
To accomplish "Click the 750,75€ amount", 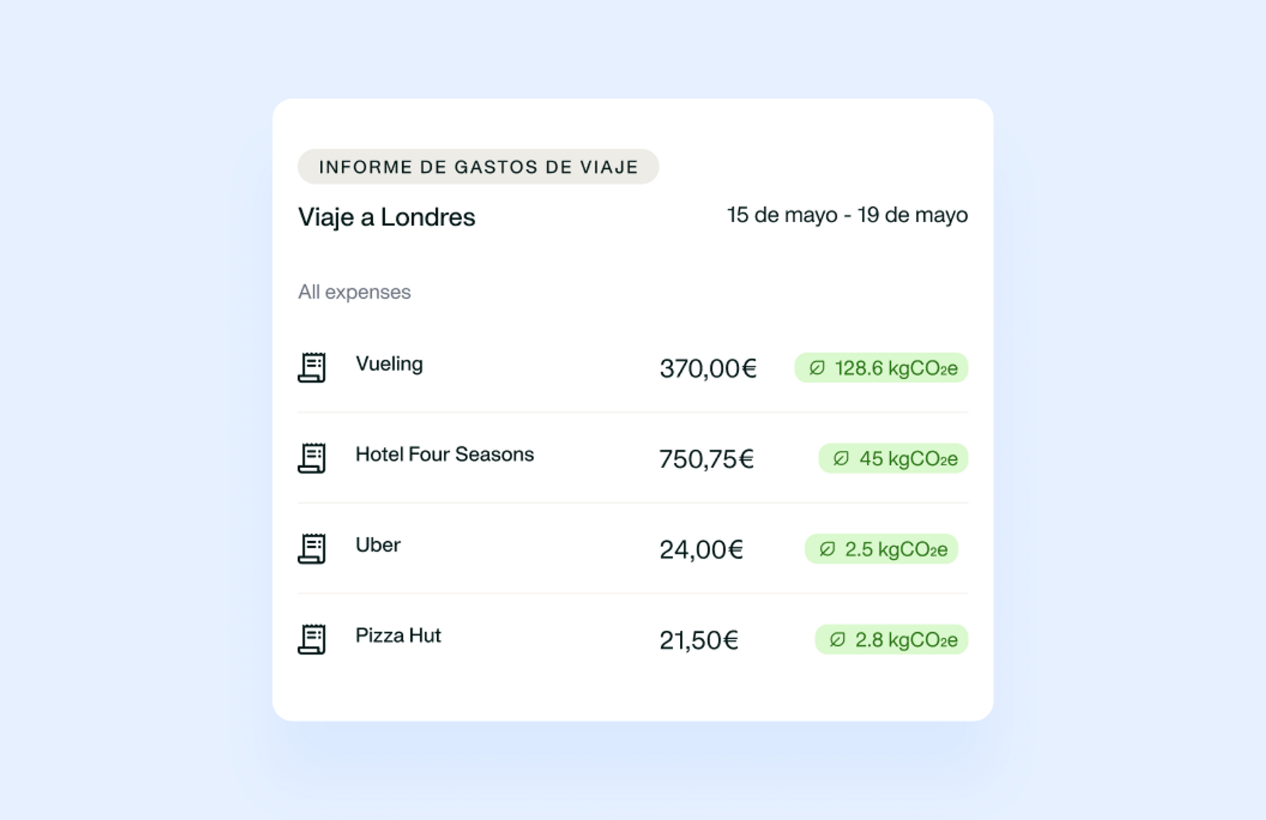I will [706, 459].
